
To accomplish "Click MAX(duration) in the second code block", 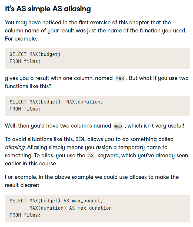I will [x=85, y=102].
